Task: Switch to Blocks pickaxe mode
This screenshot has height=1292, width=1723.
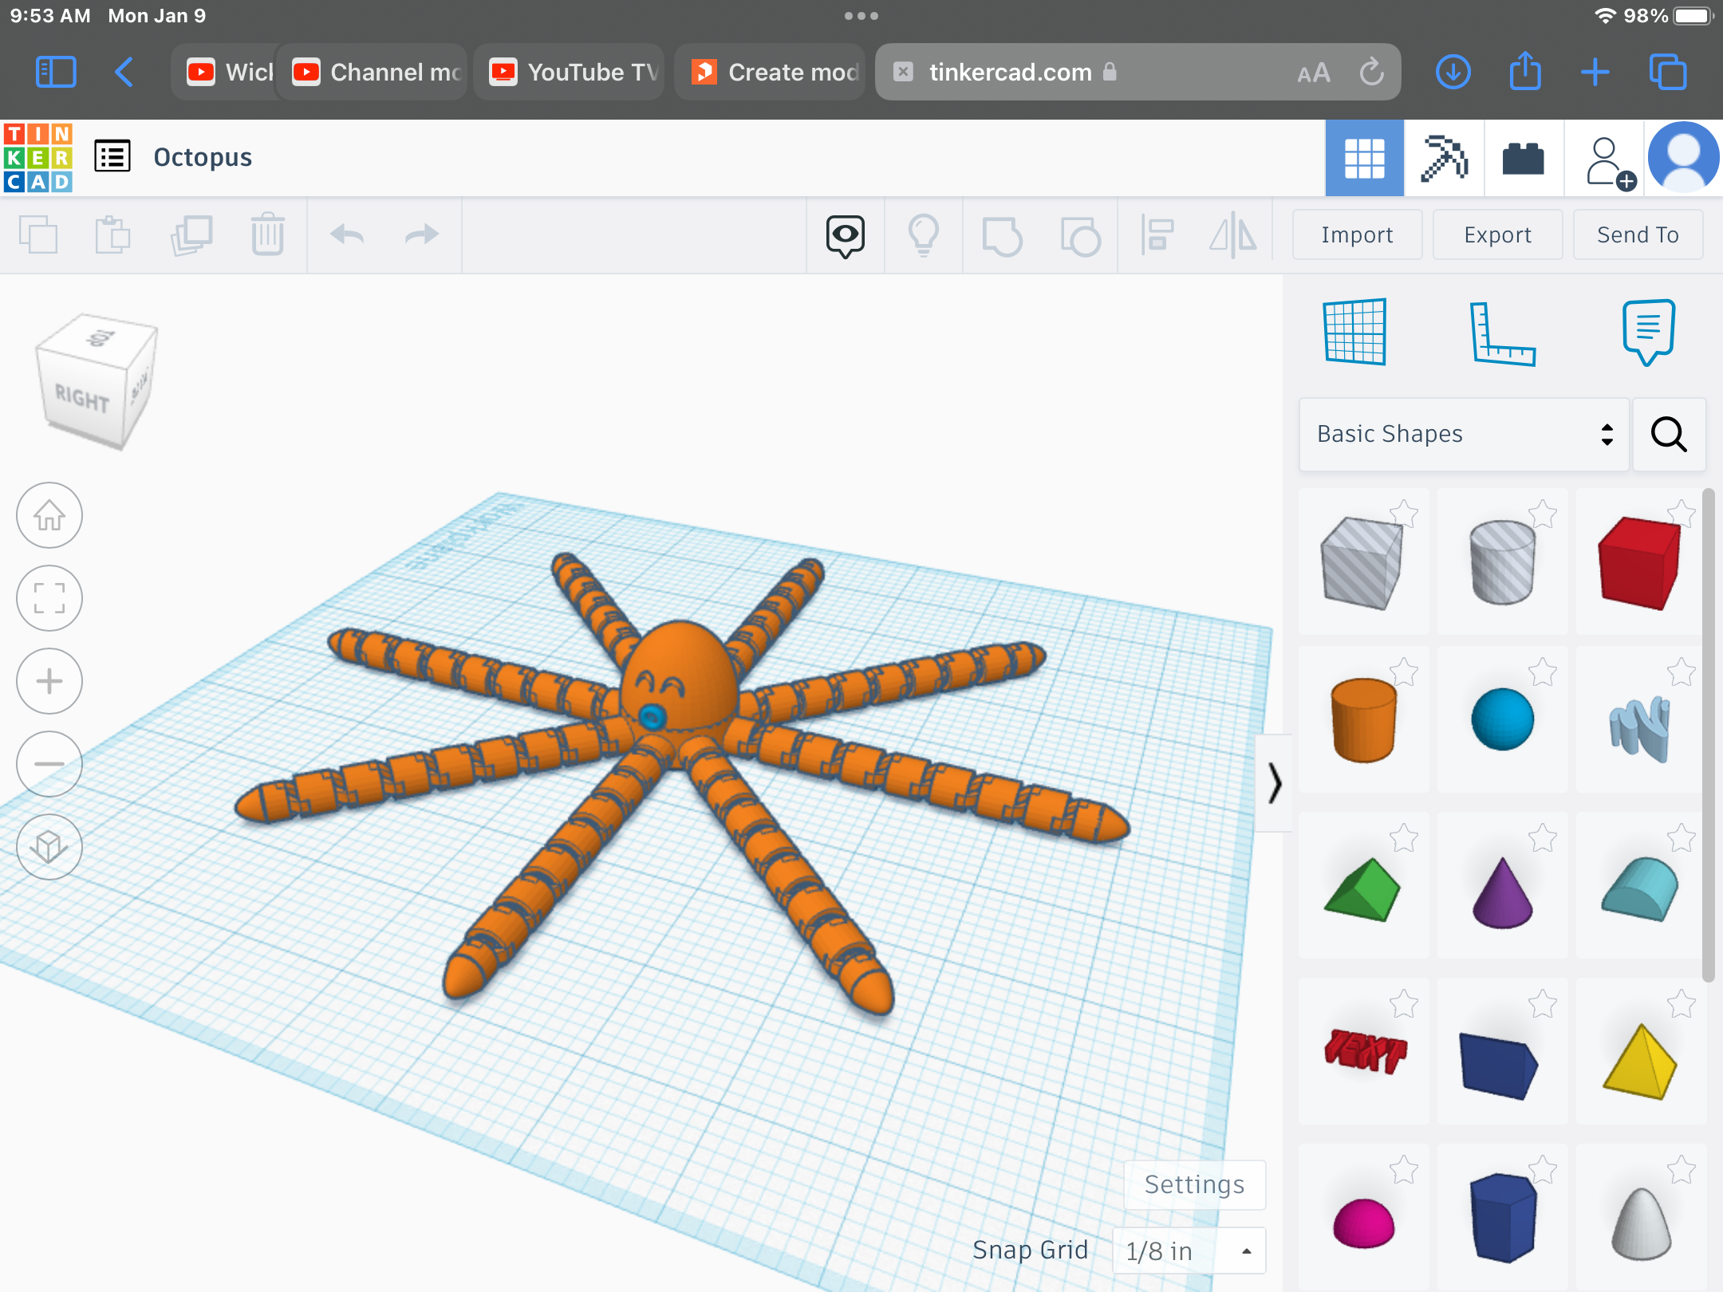Action: tap(1445, 158)
